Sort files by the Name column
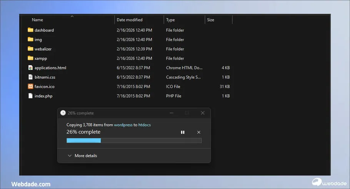350x189 pixels. 37,20
